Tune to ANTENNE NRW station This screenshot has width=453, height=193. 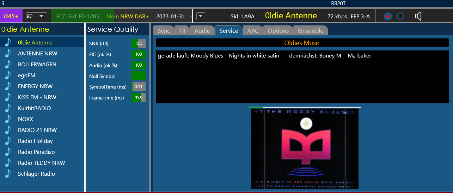tap(38, 54)
